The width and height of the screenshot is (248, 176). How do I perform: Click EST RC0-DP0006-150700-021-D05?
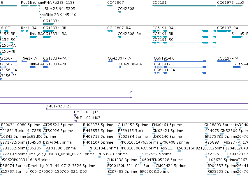(58, 172)
